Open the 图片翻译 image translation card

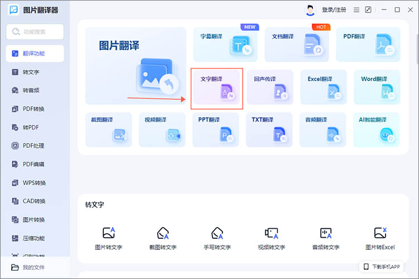136,66
